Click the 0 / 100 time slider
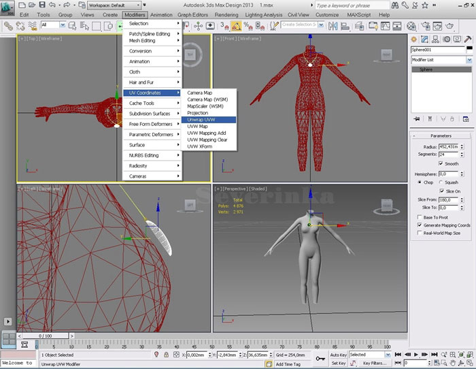The height and width of the screenshot is (369, 476). tap(46, 336)
